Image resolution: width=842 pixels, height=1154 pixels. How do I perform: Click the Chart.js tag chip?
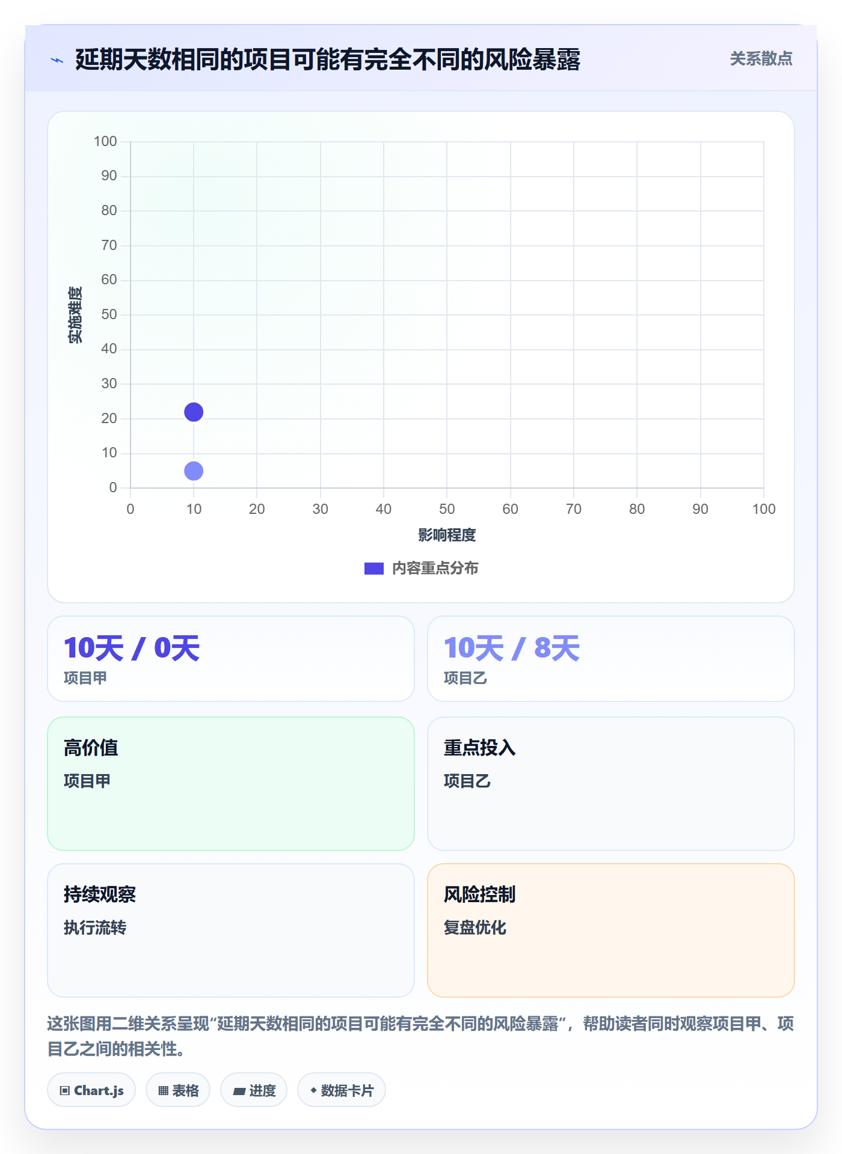(91, 1090)
